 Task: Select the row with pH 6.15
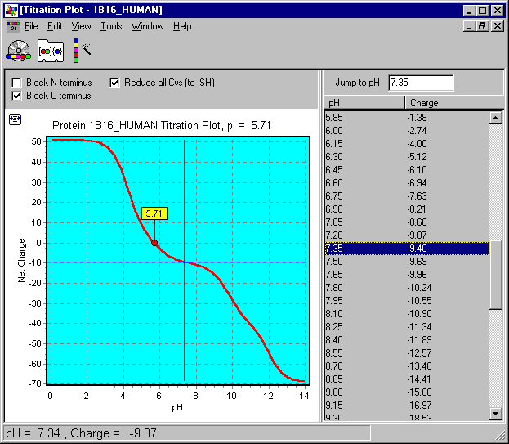coord(407,144)
